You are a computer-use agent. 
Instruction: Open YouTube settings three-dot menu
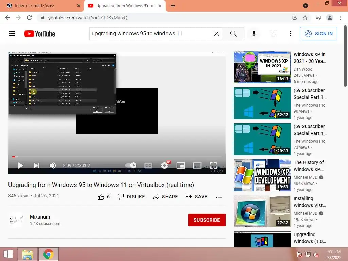(290, 34)
